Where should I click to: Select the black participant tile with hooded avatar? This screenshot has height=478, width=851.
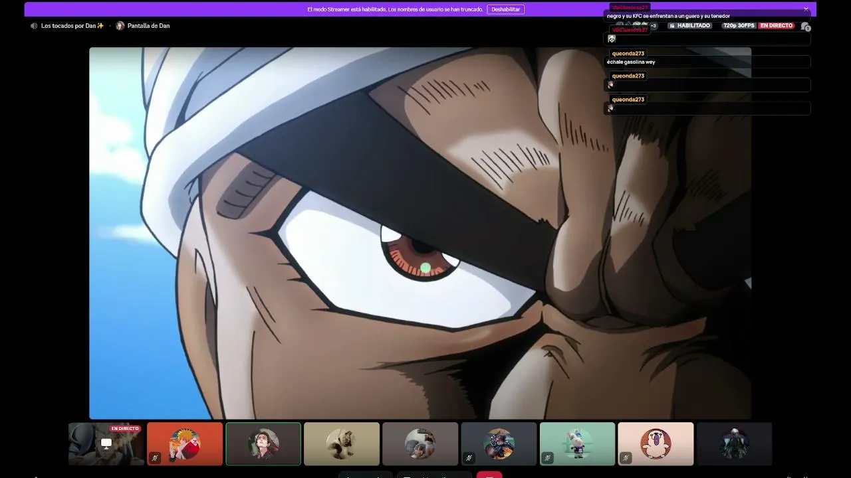click(x=734, y=444)
